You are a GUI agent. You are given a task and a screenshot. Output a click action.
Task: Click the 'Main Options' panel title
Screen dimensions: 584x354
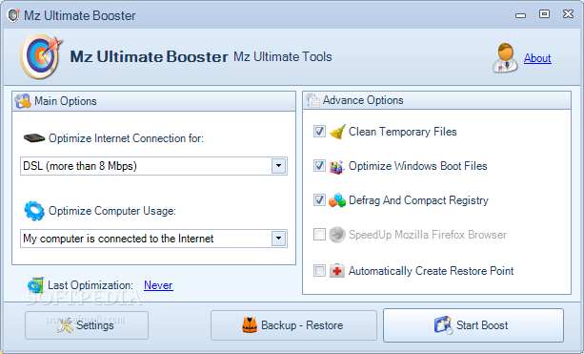66,101
